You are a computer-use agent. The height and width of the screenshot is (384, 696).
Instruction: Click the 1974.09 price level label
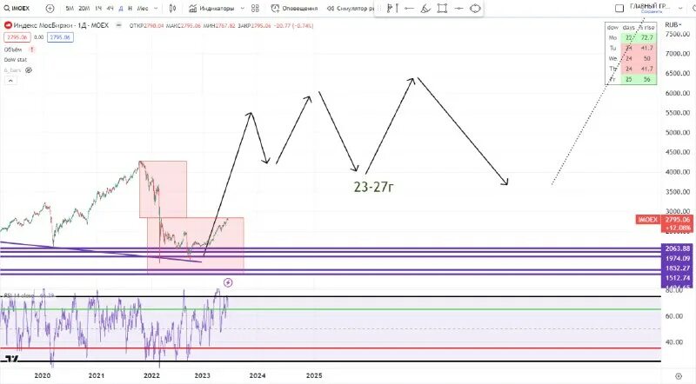[678, 259]
